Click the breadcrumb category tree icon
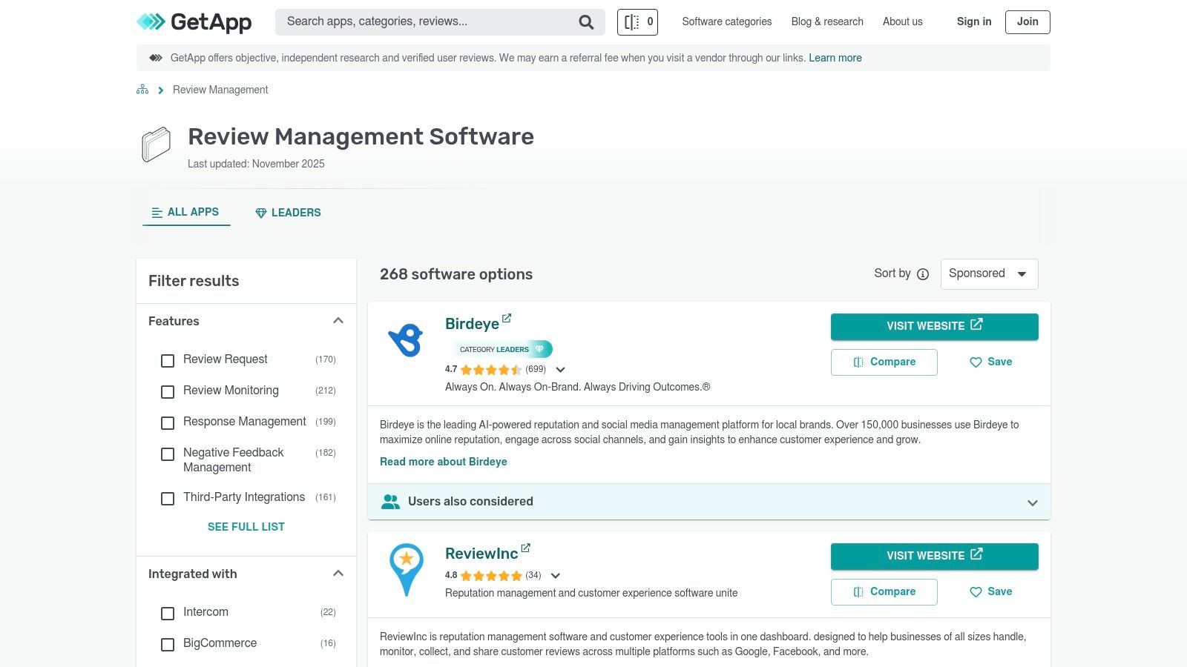 142,90
